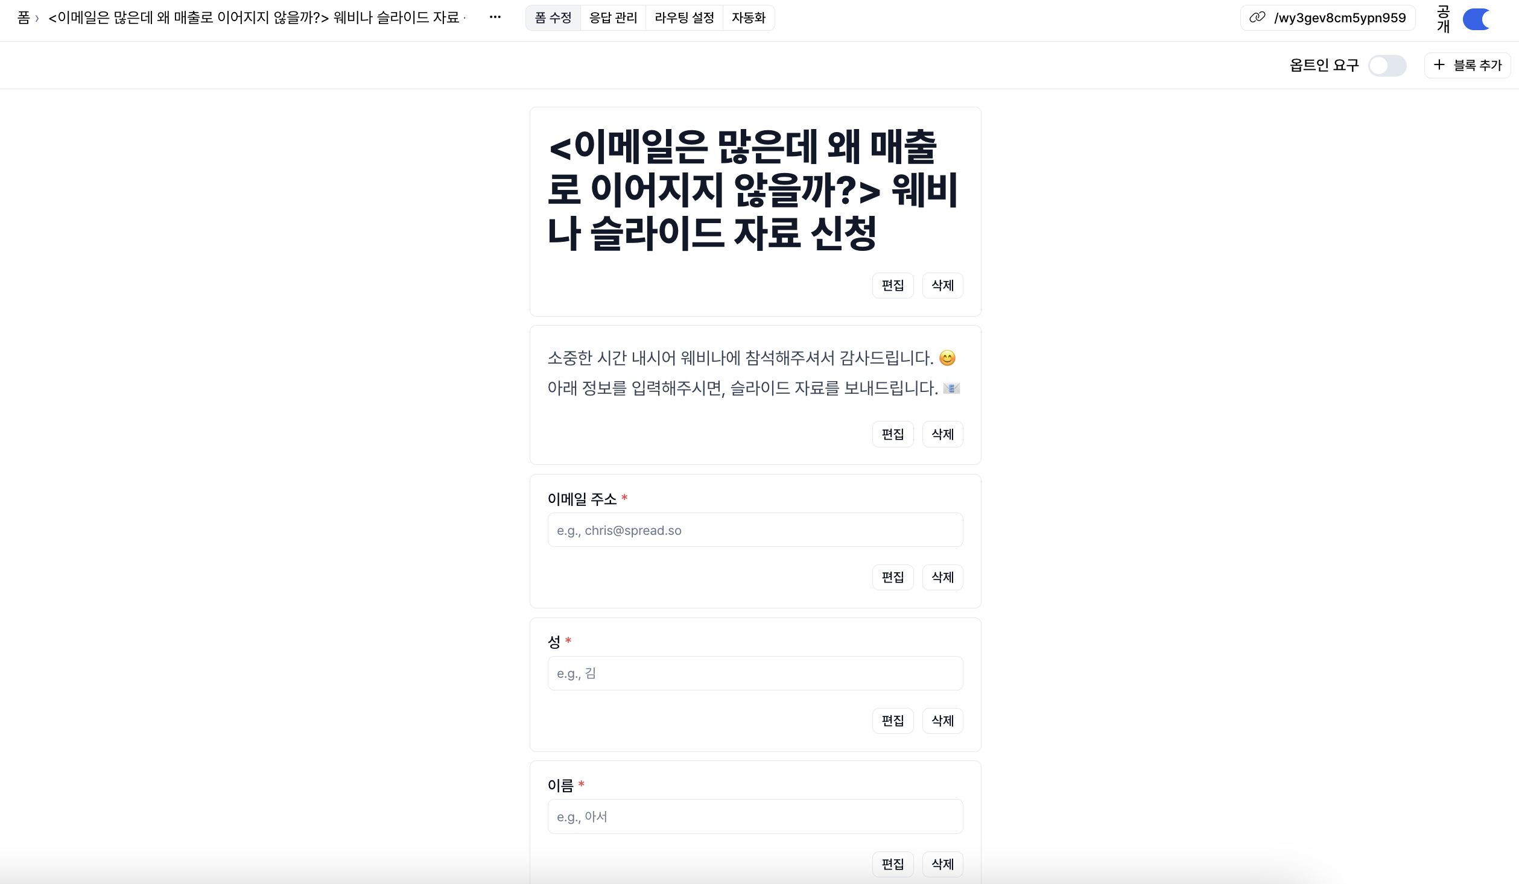Click the 폼 breadcrumb link

click(24, 17)
